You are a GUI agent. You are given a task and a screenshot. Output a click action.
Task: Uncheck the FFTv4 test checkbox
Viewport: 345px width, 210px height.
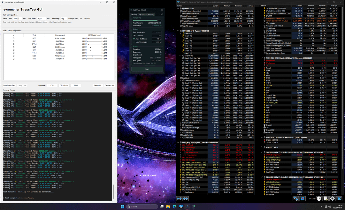[x=13, y=53]
